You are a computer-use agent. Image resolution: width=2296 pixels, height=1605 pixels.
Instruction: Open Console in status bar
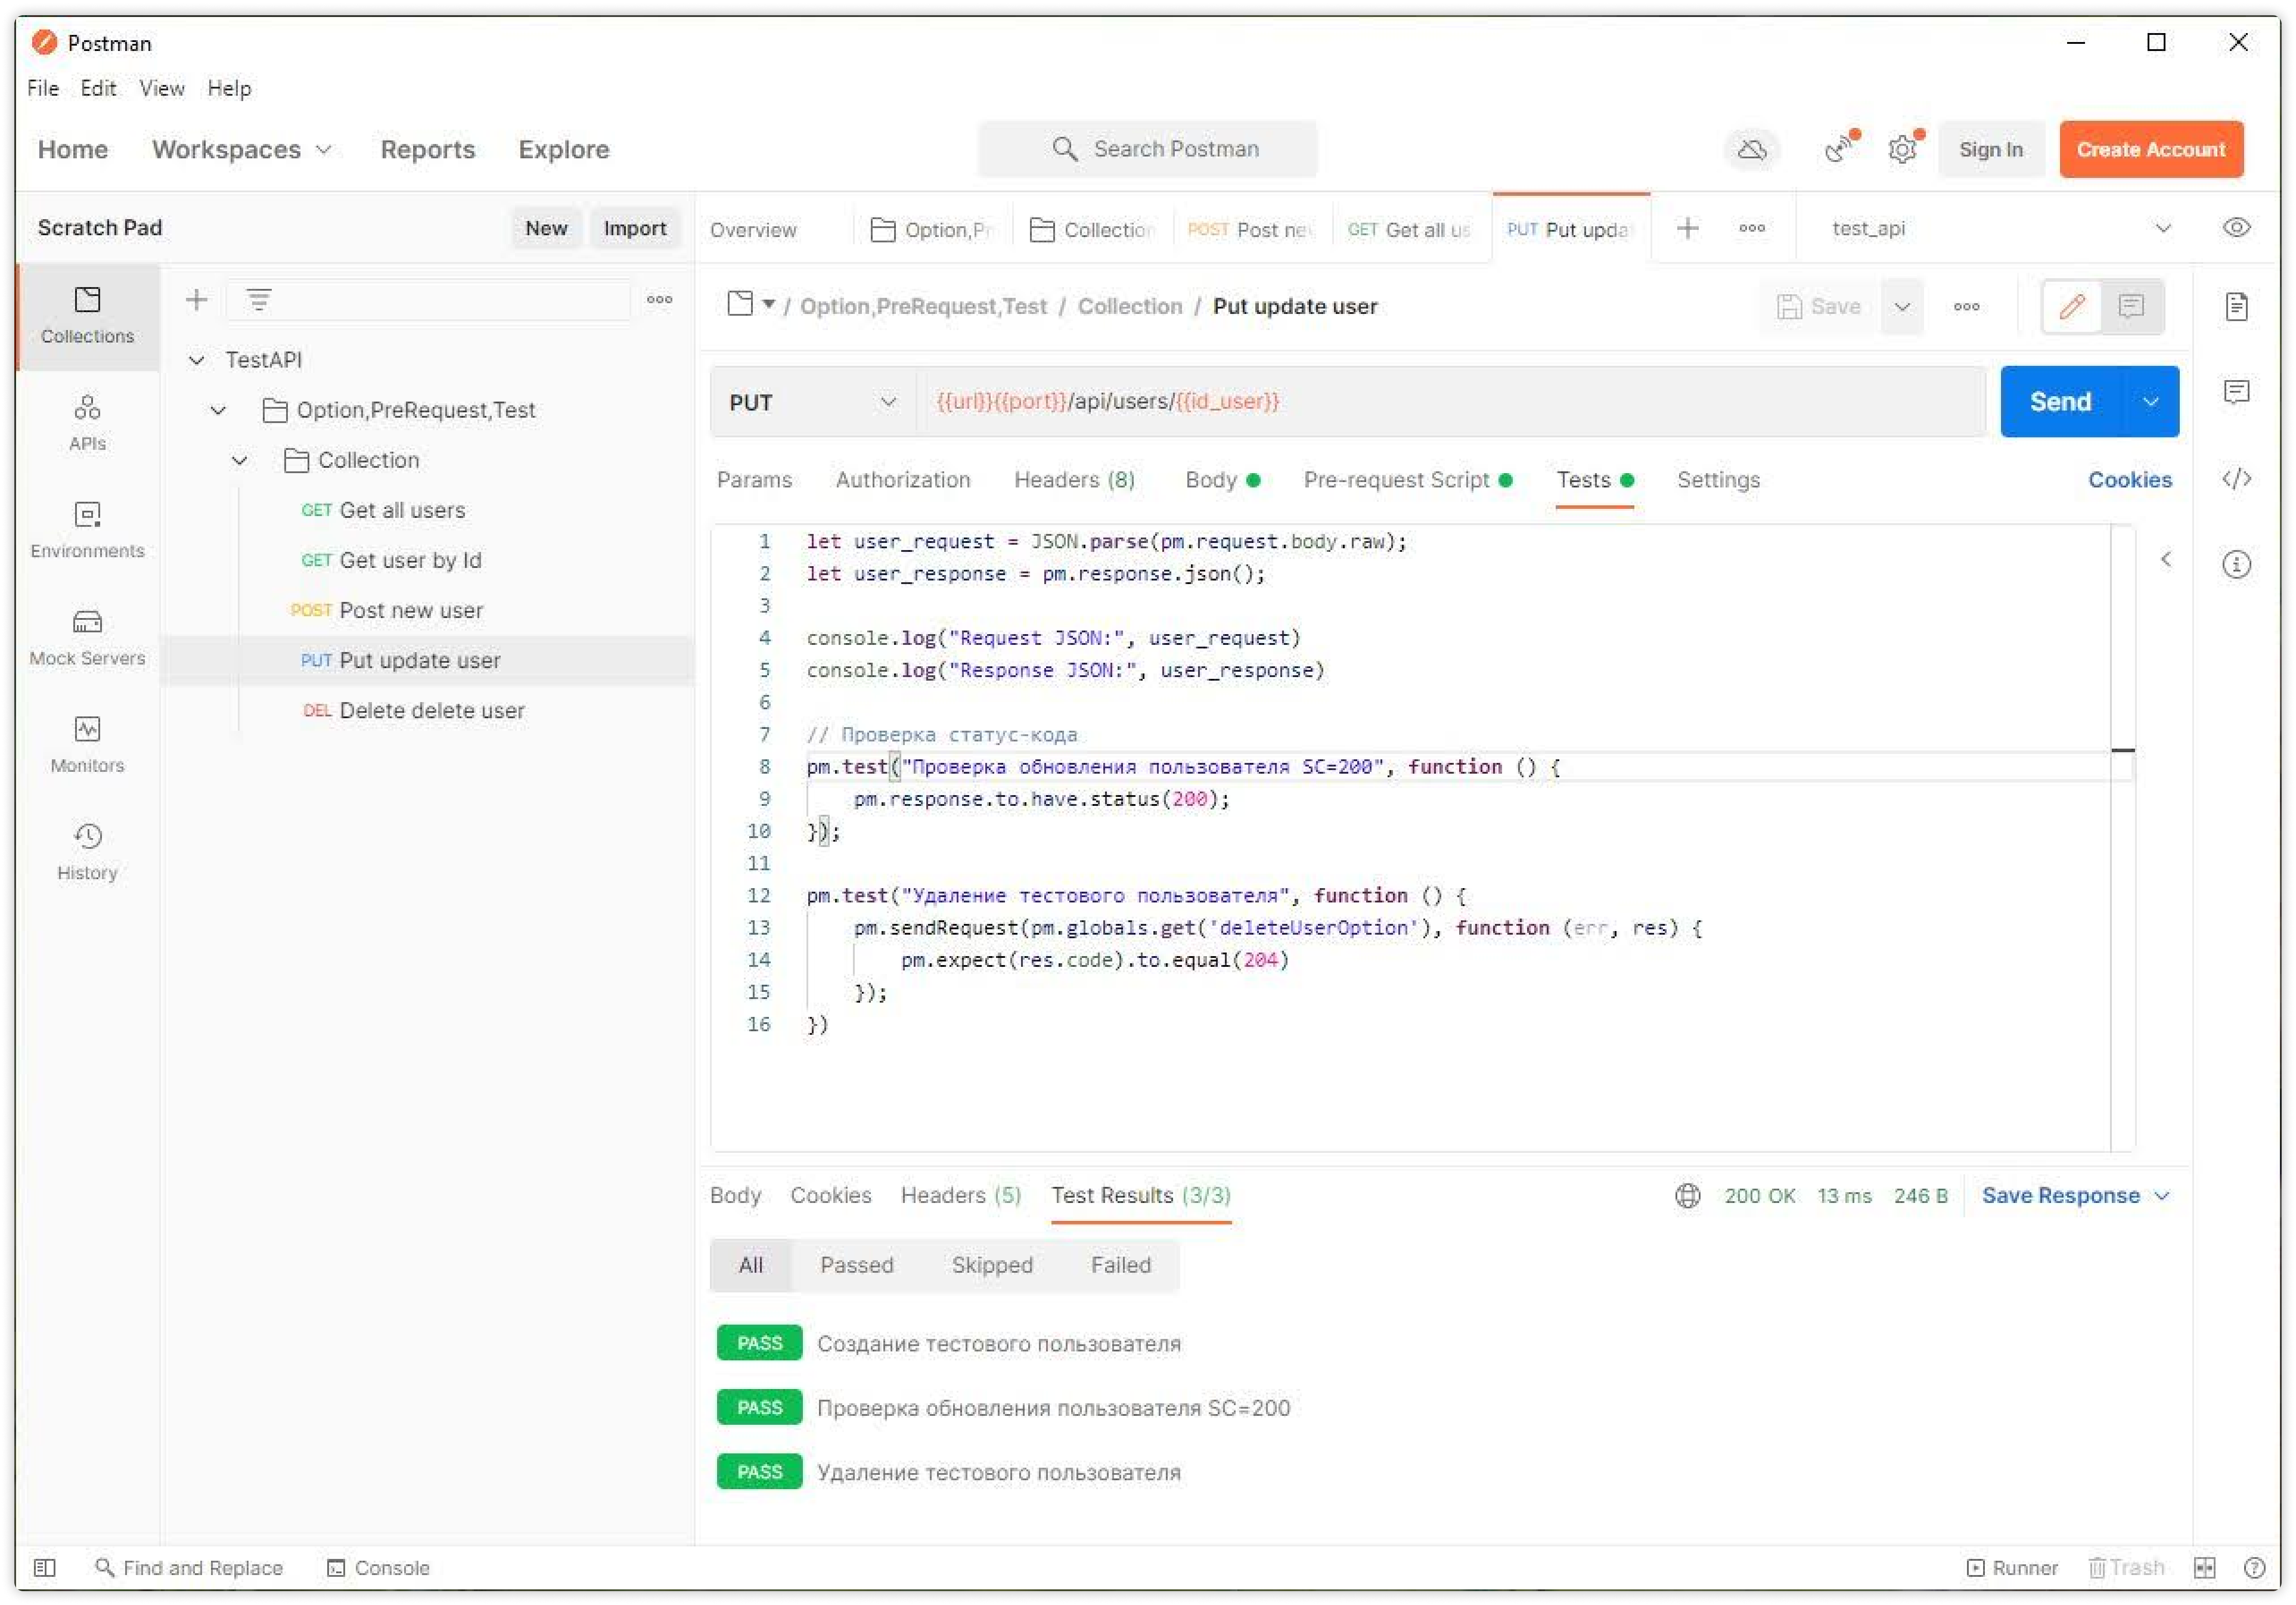pyautogui.click(x=378, y=1568)
